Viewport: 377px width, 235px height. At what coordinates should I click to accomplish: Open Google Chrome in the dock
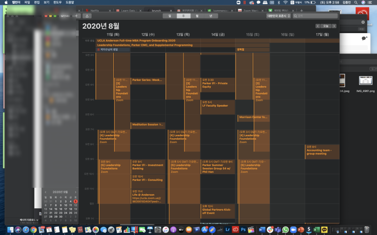34,230
